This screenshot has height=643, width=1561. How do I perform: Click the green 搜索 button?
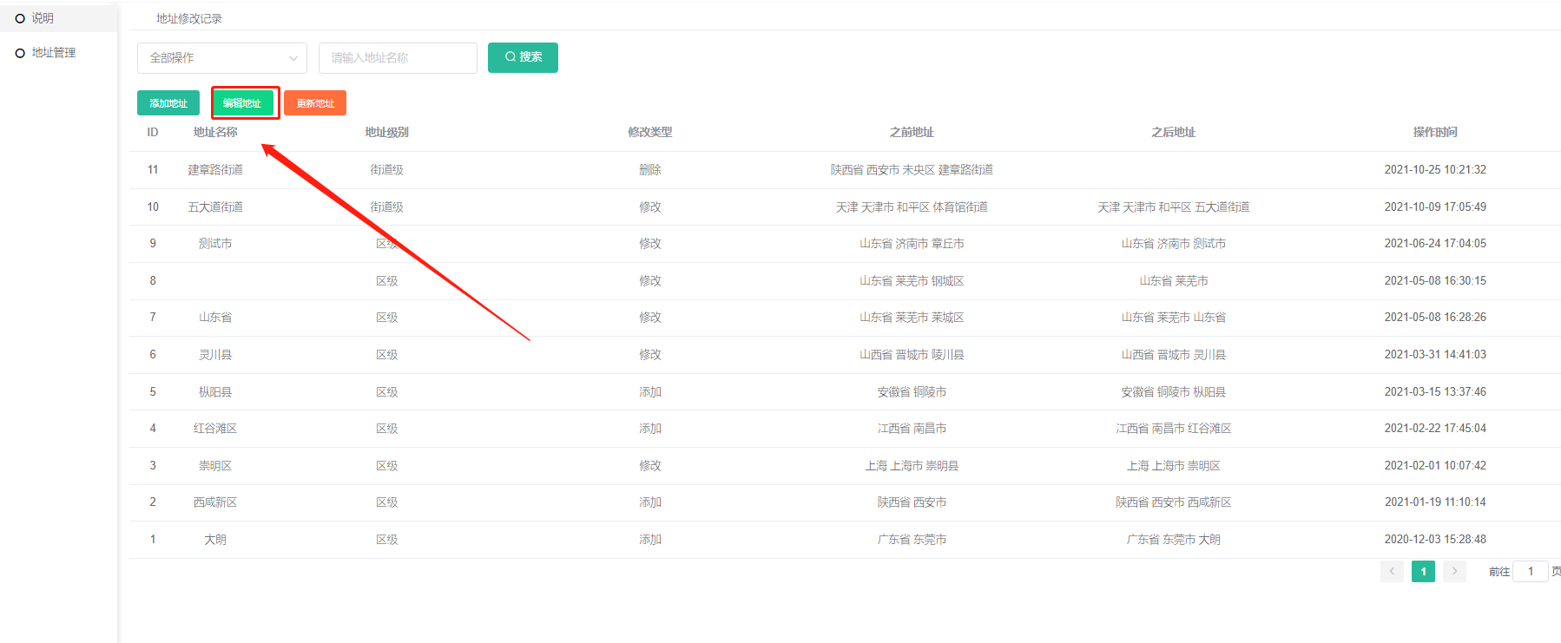click(x=523, y=57)
